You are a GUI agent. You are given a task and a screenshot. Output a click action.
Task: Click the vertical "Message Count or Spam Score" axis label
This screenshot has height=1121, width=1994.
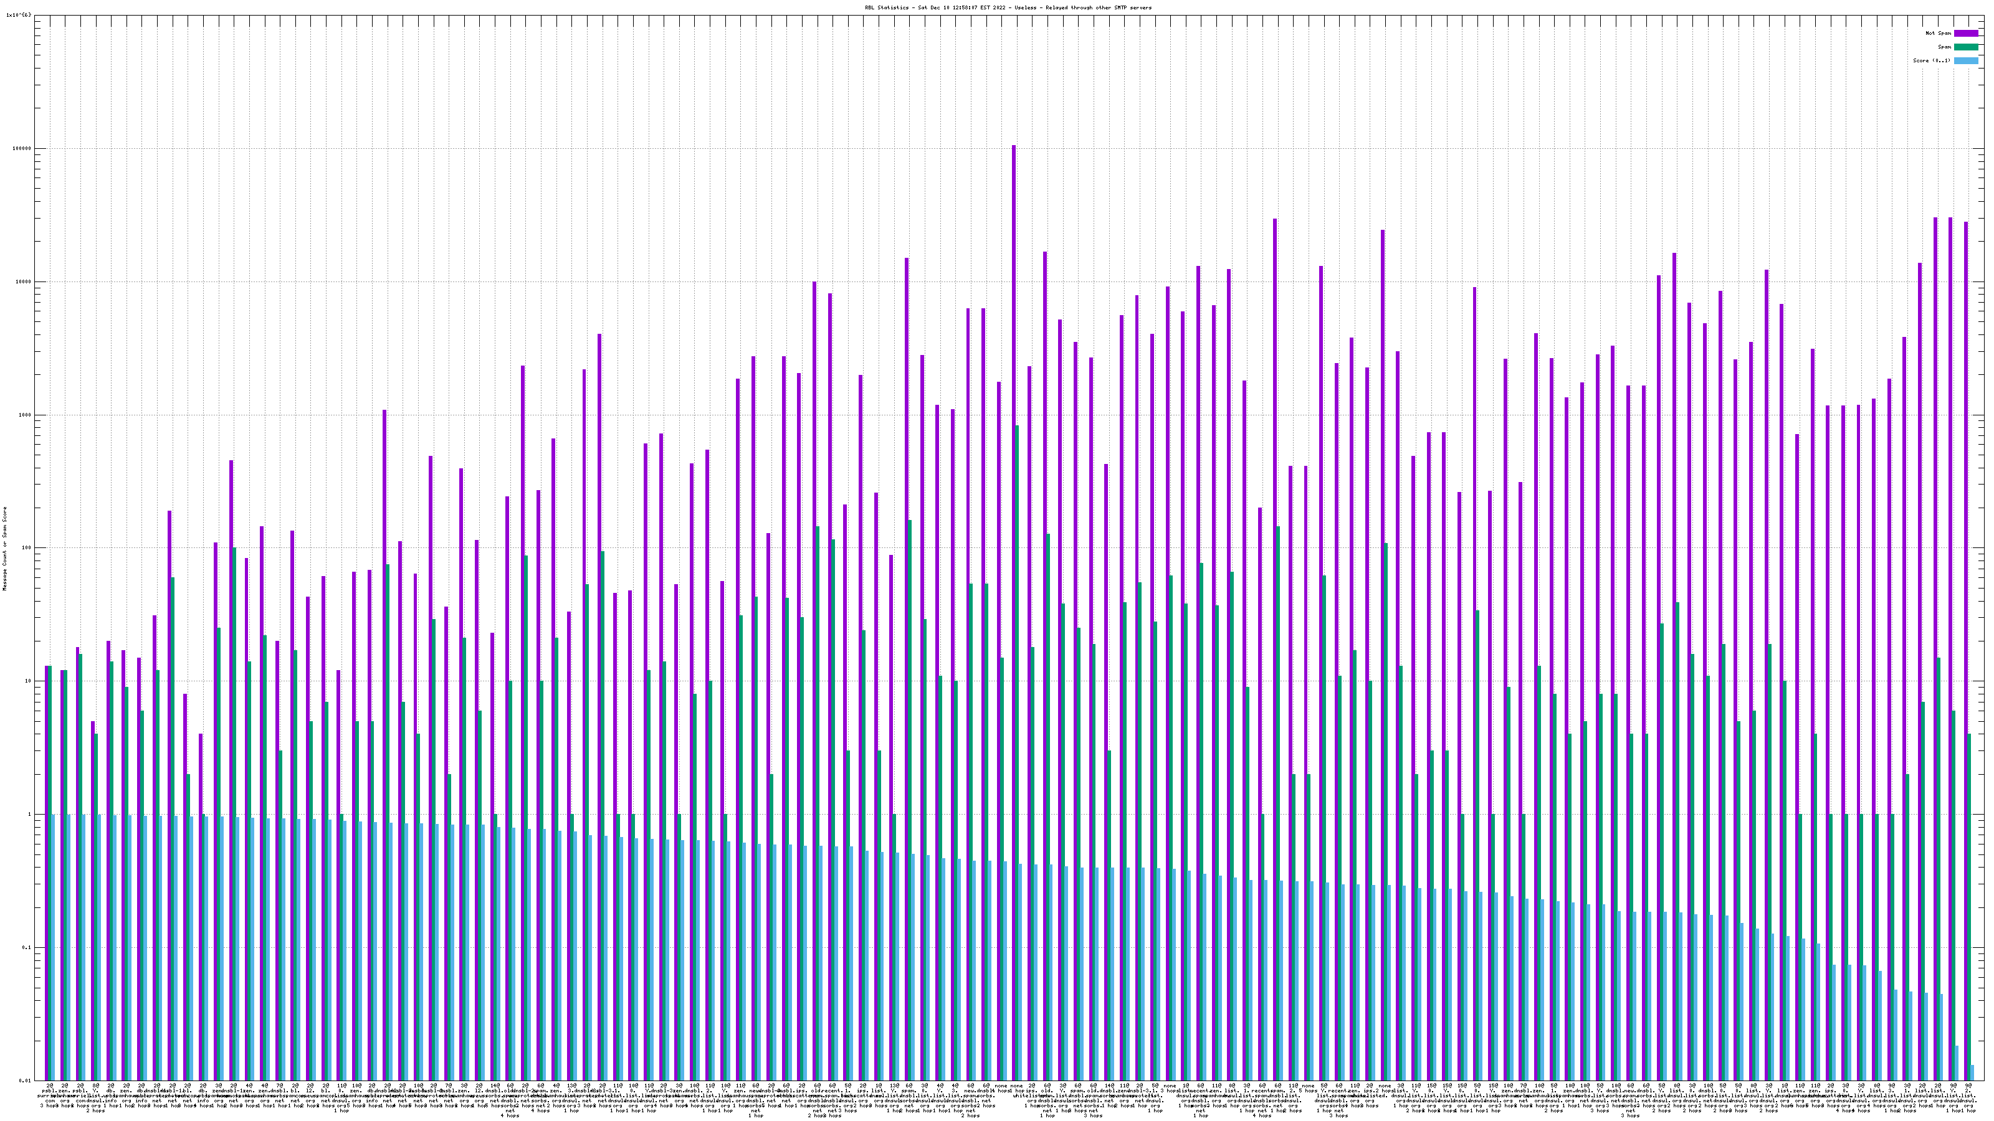click(x=6, y=549)
